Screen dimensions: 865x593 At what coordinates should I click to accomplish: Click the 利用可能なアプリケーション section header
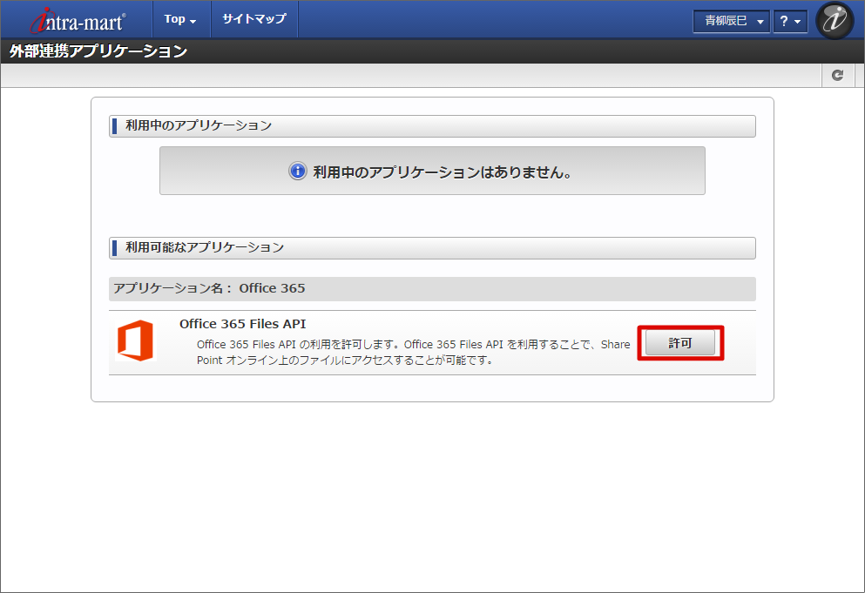tap(432, 247)
